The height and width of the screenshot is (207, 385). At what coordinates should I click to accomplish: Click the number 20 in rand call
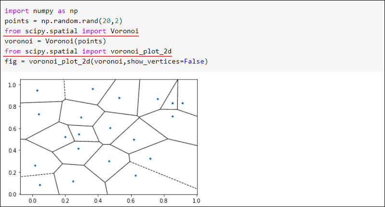(106, 21)
